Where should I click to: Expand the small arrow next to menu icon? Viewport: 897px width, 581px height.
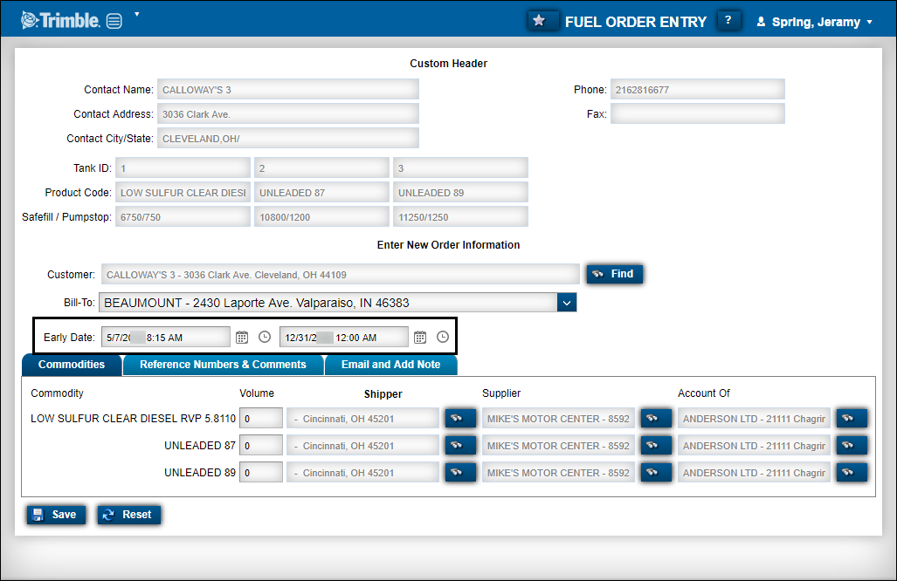(137, 14)
